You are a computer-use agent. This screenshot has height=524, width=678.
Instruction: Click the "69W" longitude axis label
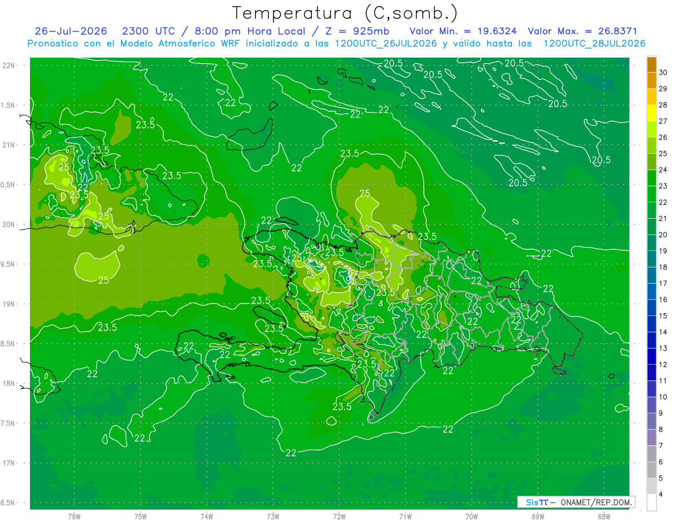pos(538,517)
